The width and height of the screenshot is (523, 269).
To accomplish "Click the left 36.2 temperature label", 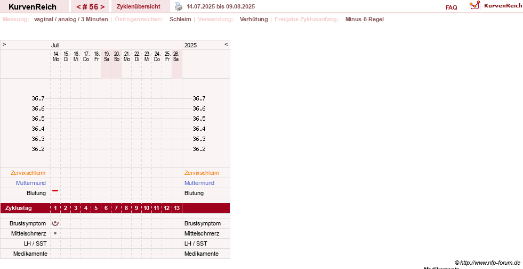I will (38, 149).
